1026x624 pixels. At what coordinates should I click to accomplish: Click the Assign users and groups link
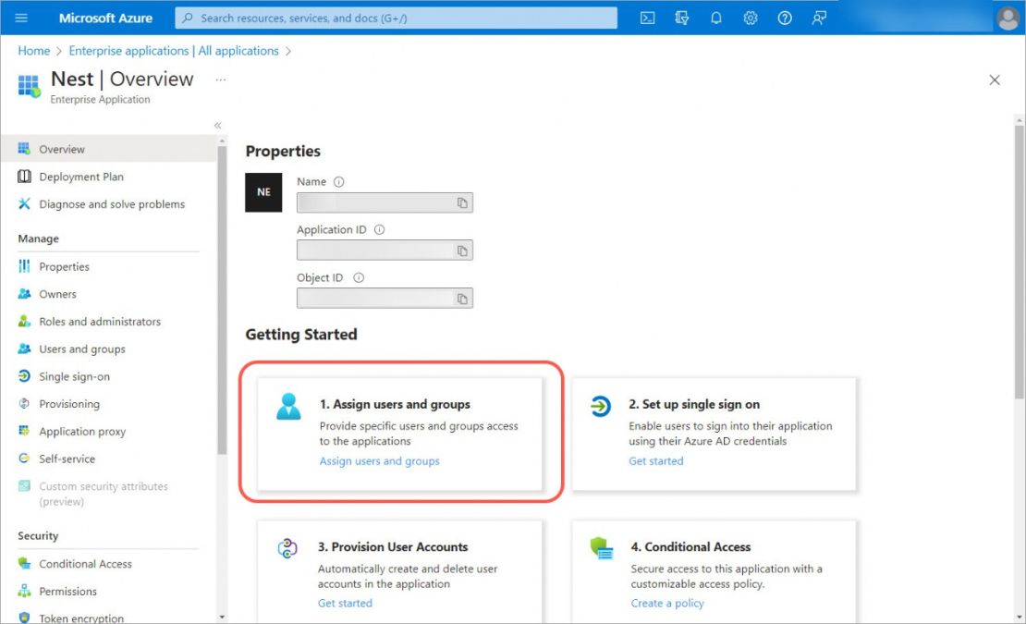coord(380,461)
